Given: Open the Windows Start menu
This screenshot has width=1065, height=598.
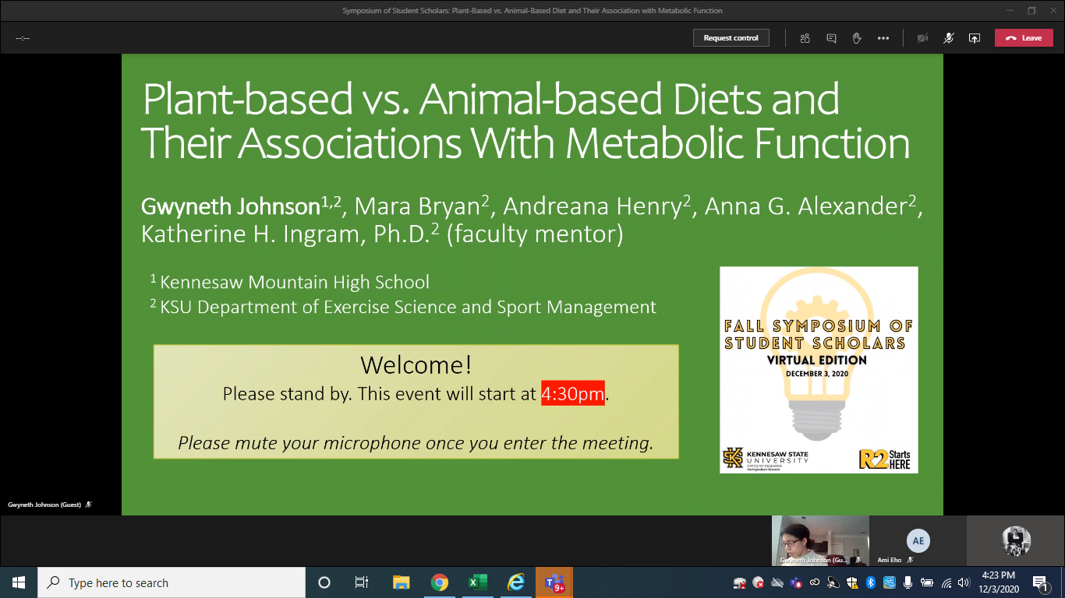Looking at the screenshot, I should point(18,582).
